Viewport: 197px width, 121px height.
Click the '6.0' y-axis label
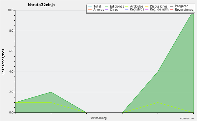[11, 51]
